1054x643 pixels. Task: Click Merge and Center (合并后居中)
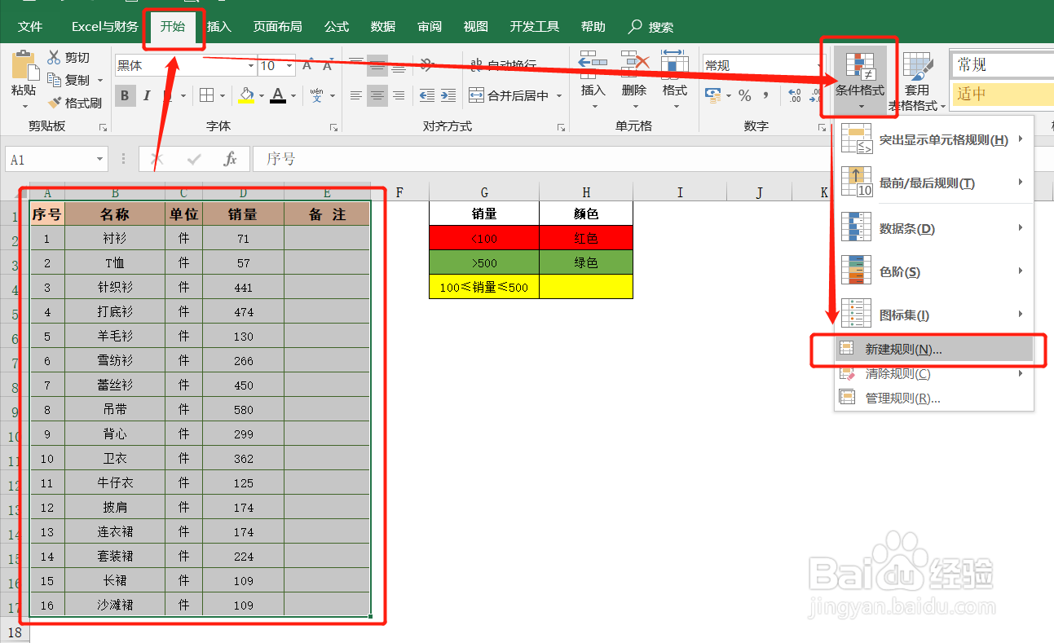pos(509,95)
